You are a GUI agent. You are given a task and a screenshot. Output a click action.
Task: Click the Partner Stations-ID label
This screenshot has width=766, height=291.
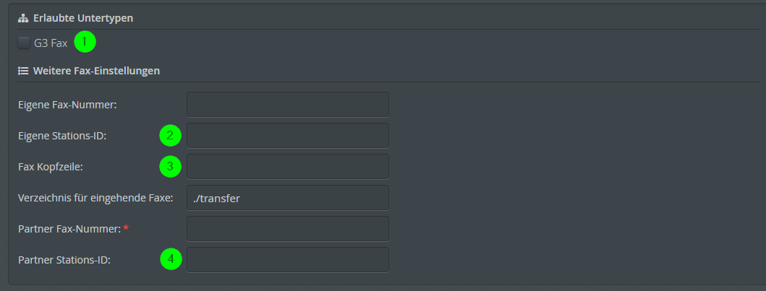tap(64, 260)
